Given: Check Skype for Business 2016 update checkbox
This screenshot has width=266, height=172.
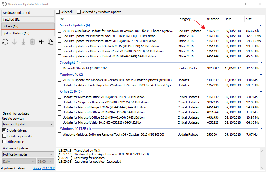Looking at the screenshot, I should coord(59,102).
